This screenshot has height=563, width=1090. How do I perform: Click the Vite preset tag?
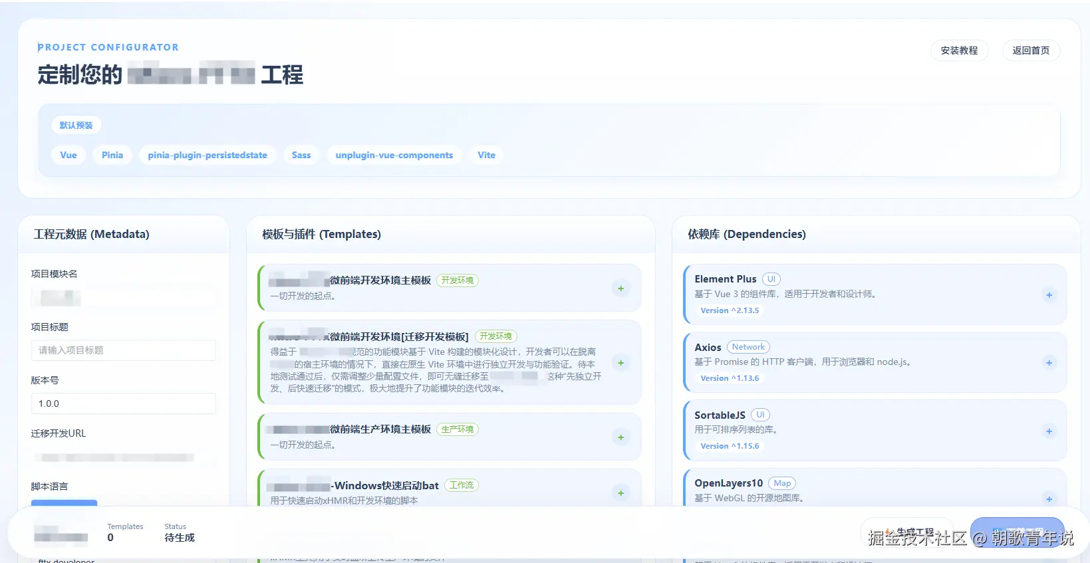486,155
